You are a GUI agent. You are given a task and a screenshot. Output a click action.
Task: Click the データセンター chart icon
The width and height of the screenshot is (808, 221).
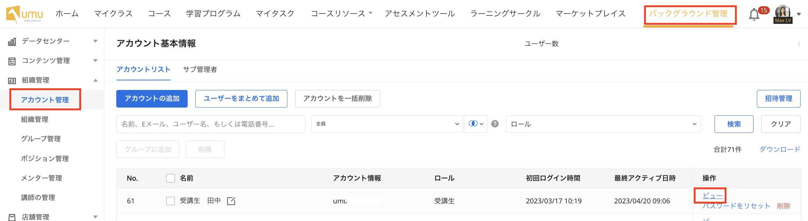coord(12,41)
